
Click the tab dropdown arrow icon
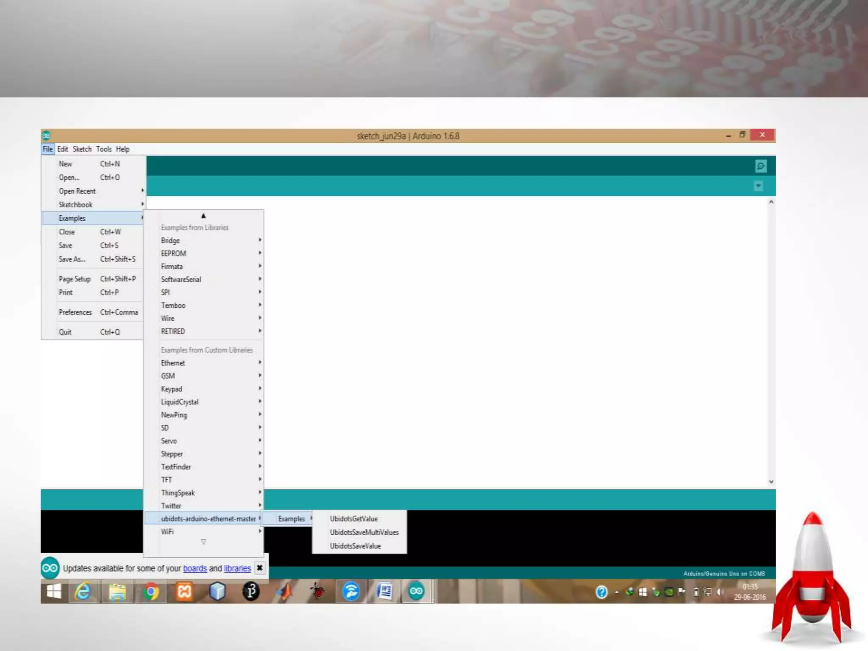758,186
